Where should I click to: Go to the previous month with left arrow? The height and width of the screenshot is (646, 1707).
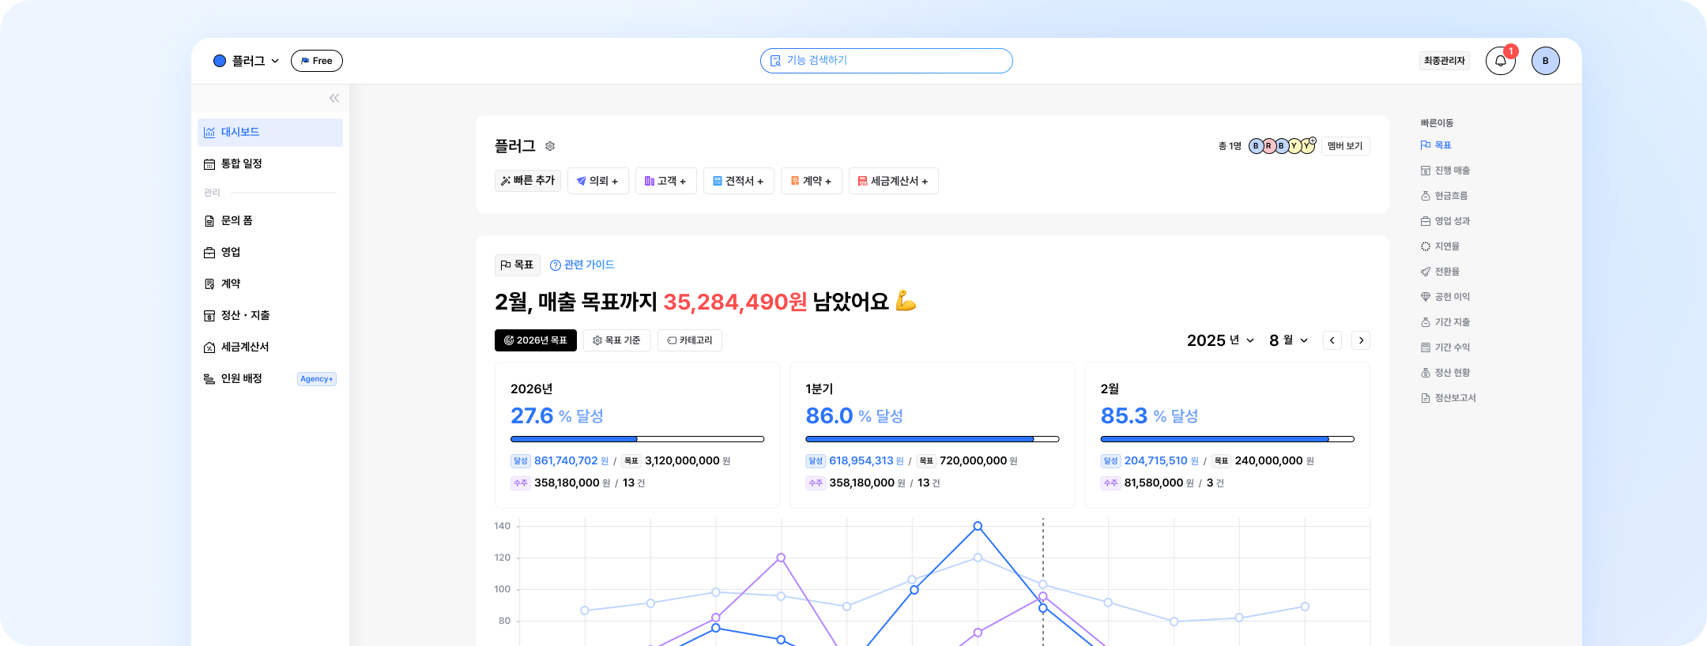click(1332, 340)
